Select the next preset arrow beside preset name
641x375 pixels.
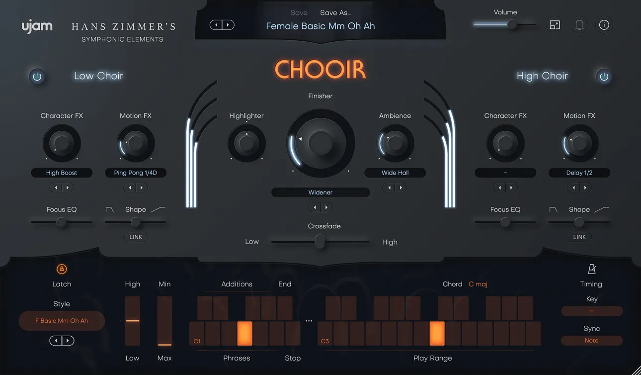(x=228, y=25)
